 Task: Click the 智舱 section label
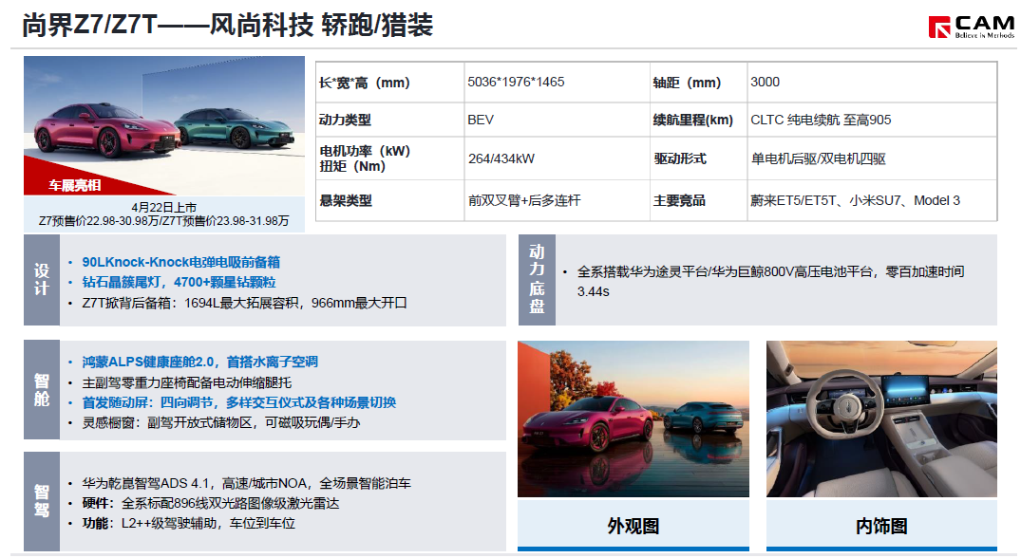[42, 390]
